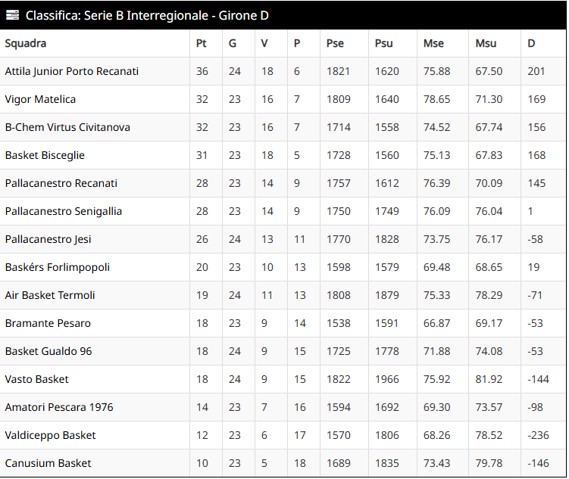This screenshot has width=569, height=479.
Task: Click the table icon beside Classifica title
Action: (12, 16)
